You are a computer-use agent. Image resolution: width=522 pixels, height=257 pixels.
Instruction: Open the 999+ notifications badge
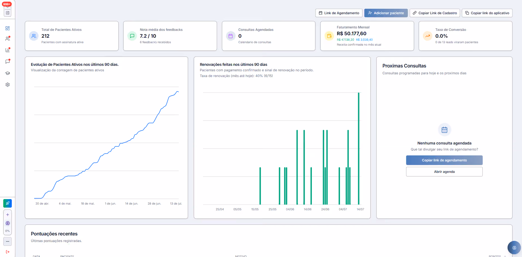click(7, 4)
